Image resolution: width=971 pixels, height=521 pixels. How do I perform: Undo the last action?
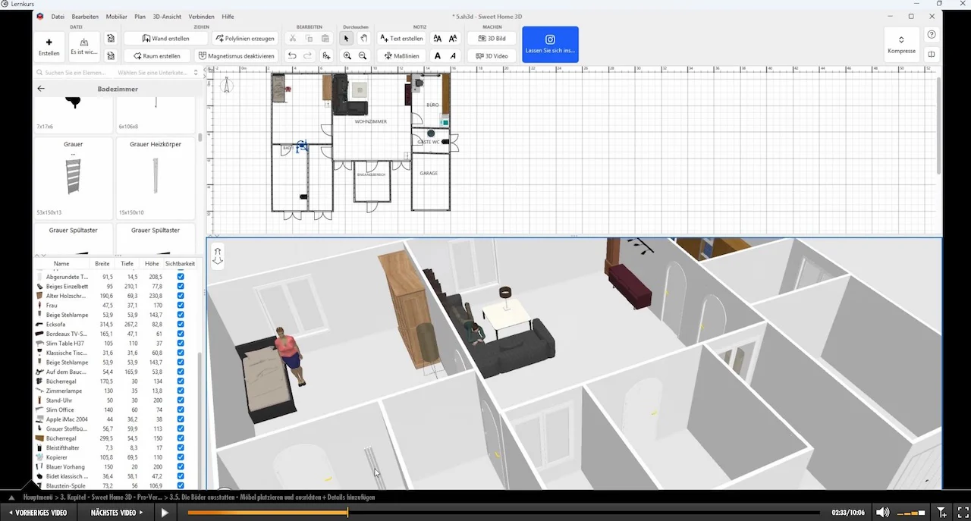point(292,56)
